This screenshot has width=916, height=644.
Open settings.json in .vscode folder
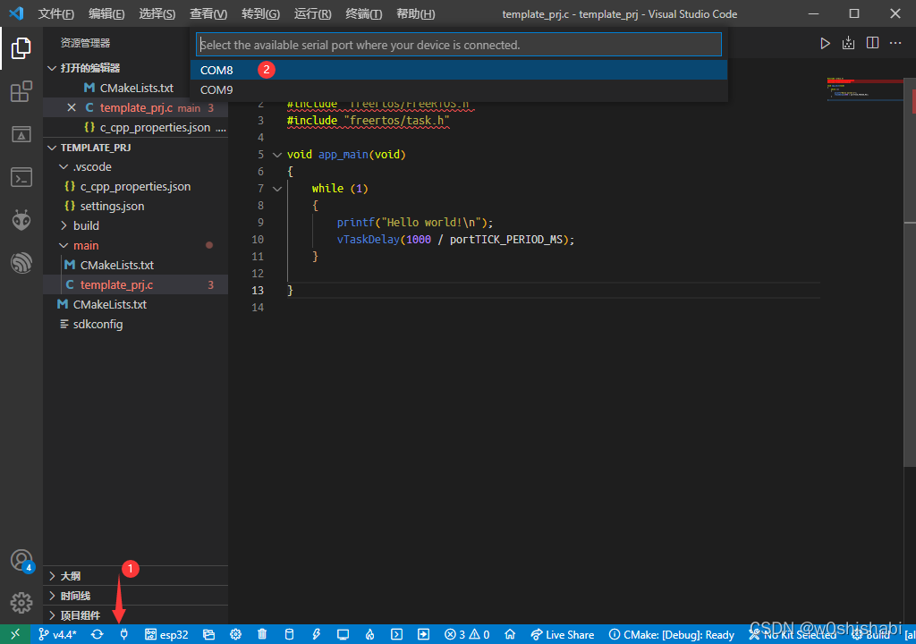(x=136, y=207)
